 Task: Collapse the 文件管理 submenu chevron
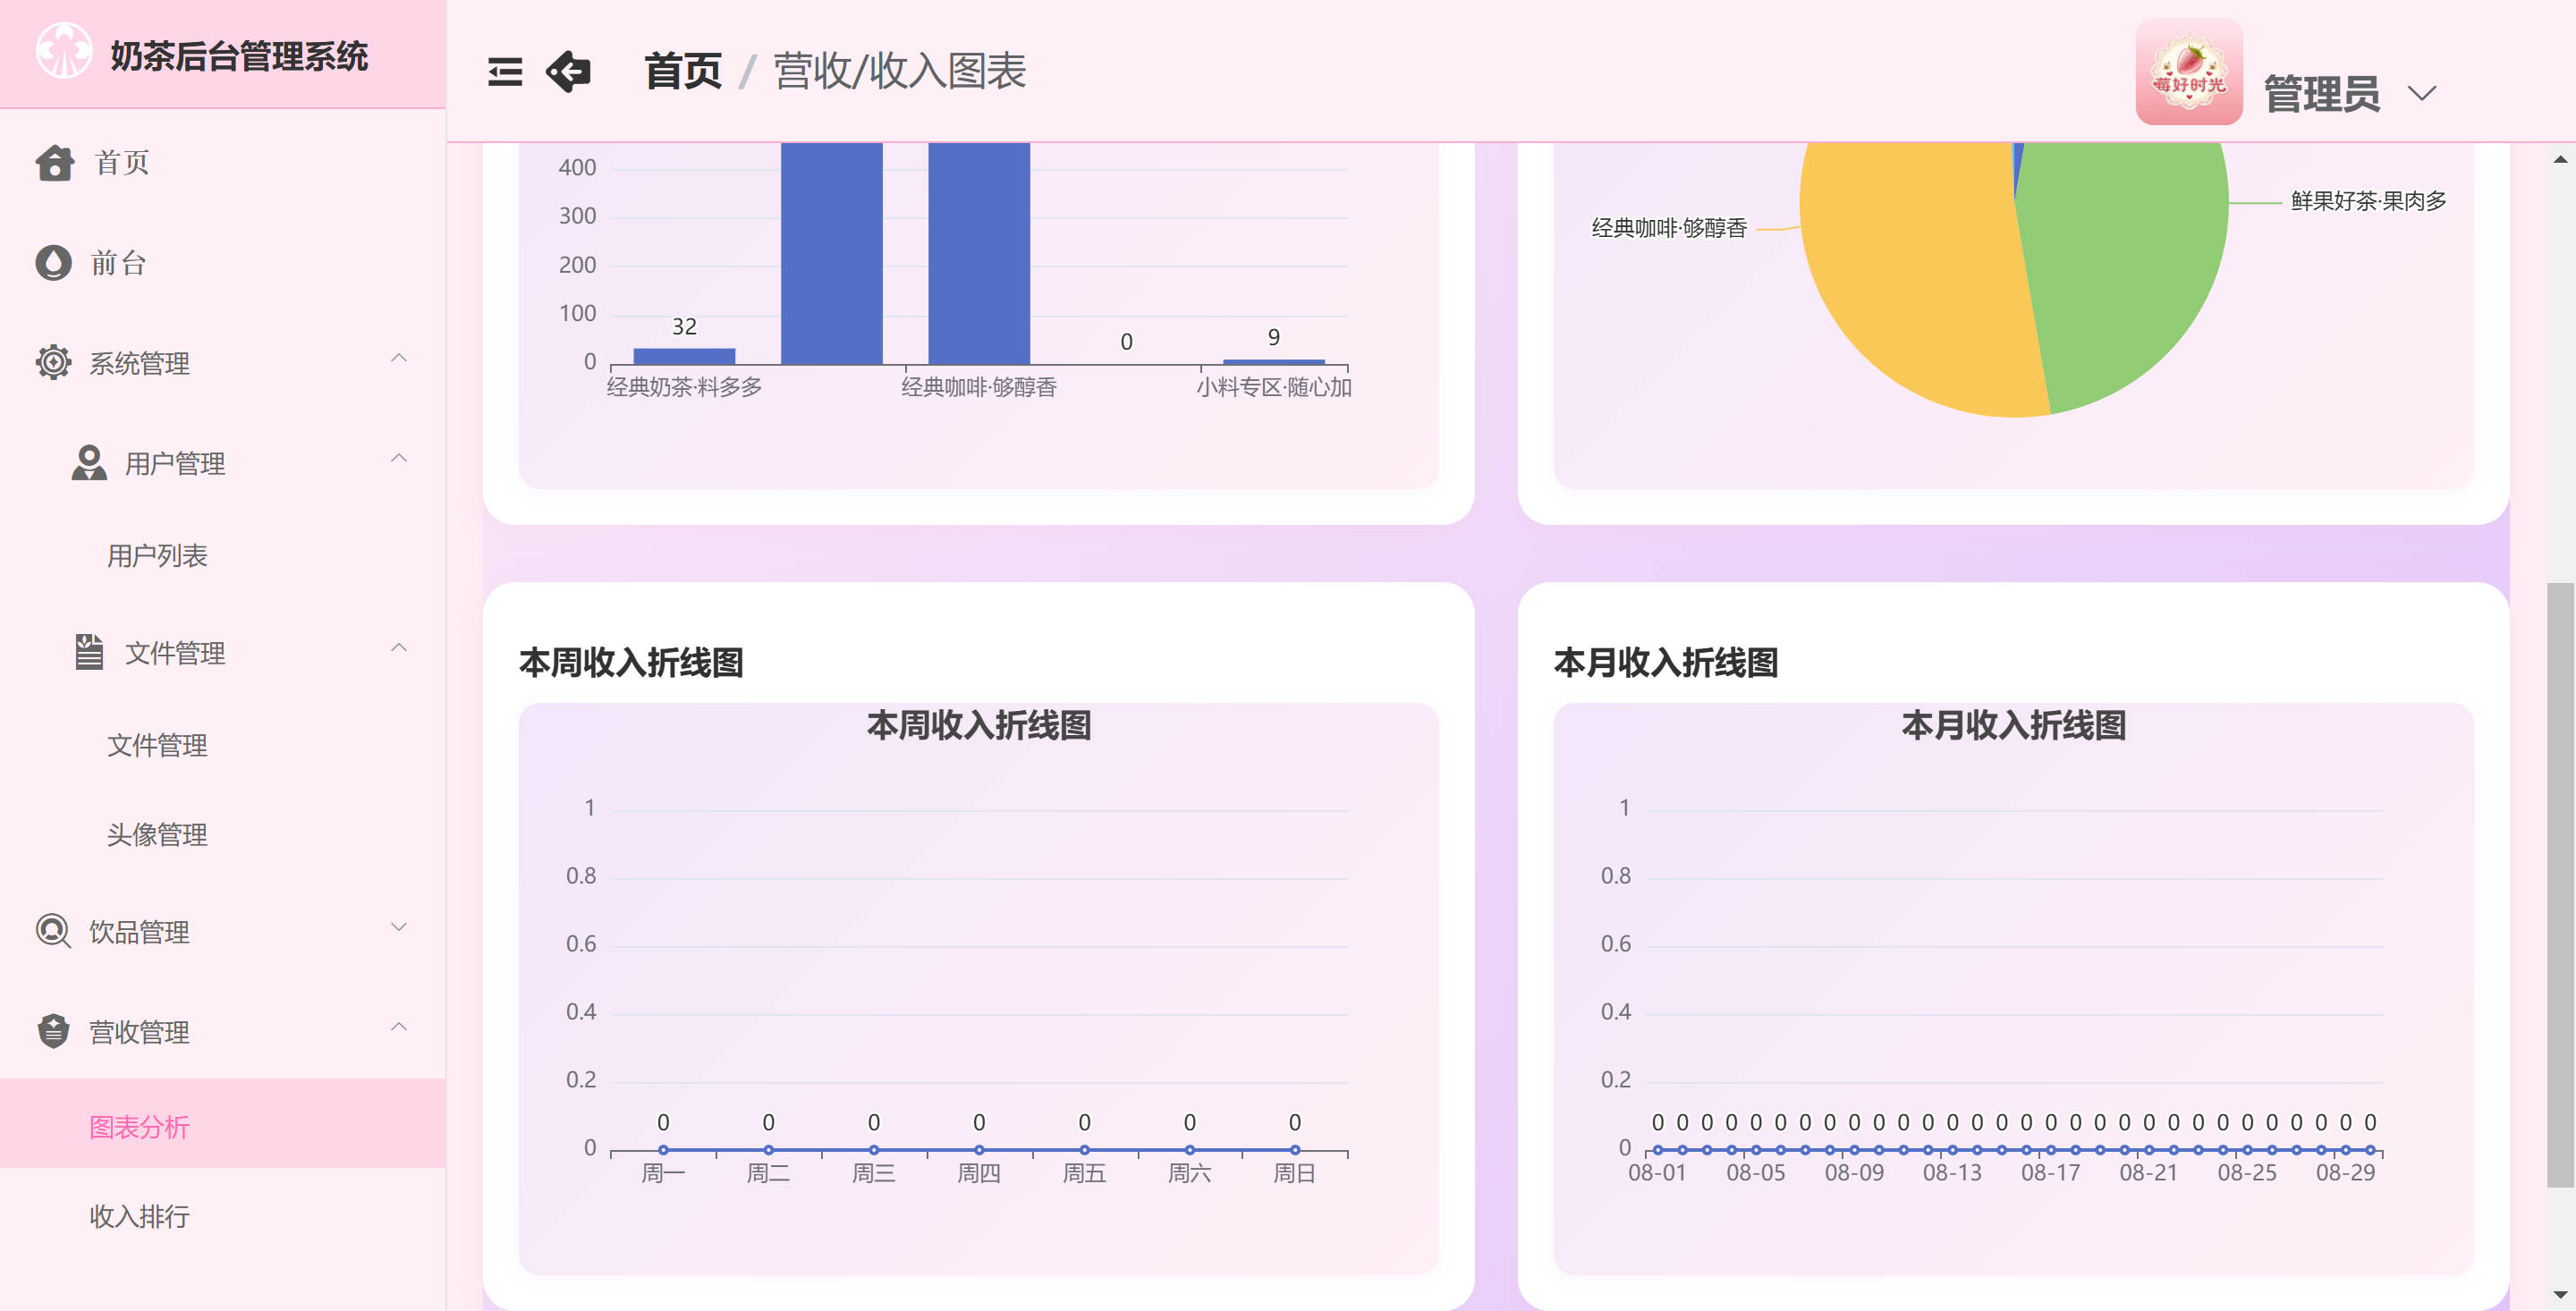(399, 648)
